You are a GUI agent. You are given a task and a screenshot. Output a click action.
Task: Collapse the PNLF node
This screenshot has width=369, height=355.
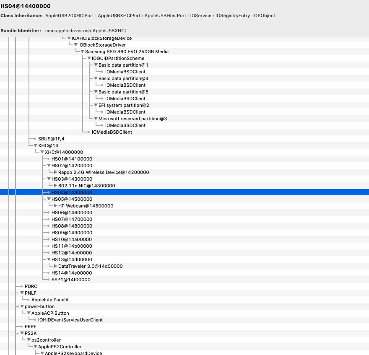[x=22, y=293]
